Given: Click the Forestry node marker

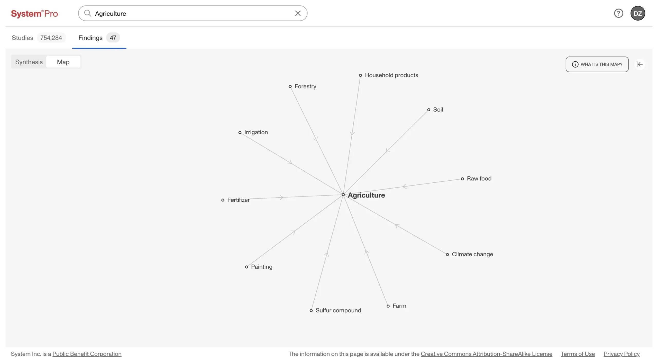Looking at the screenshot, I should point(290,86).
